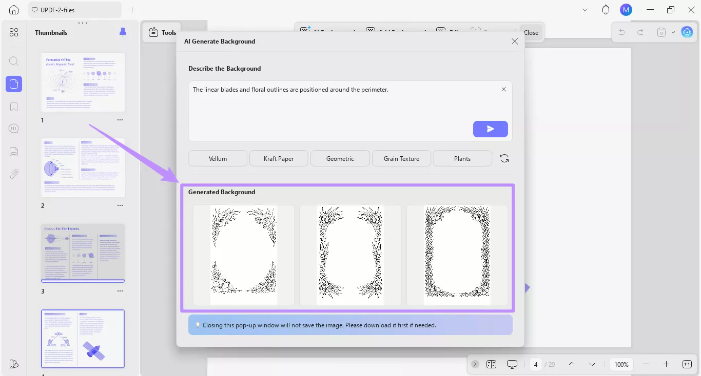Open the Search panel in sidebar
The image size is (701, 376).
(14, 61)
